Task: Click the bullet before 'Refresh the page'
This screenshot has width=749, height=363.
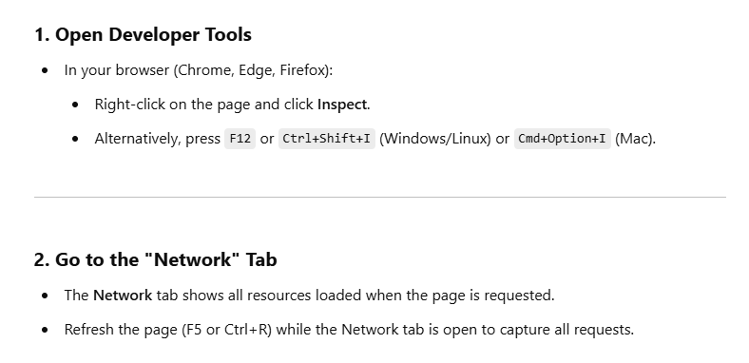Action: tap(45, 331)
